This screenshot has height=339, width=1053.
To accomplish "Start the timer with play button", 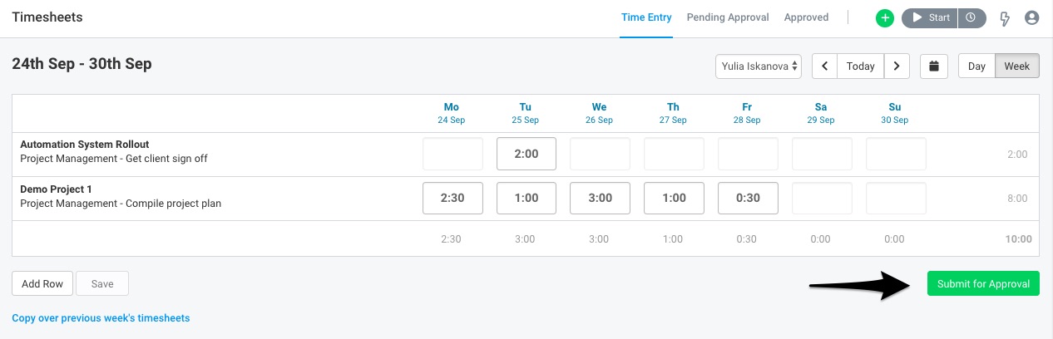I will point(930,17).
